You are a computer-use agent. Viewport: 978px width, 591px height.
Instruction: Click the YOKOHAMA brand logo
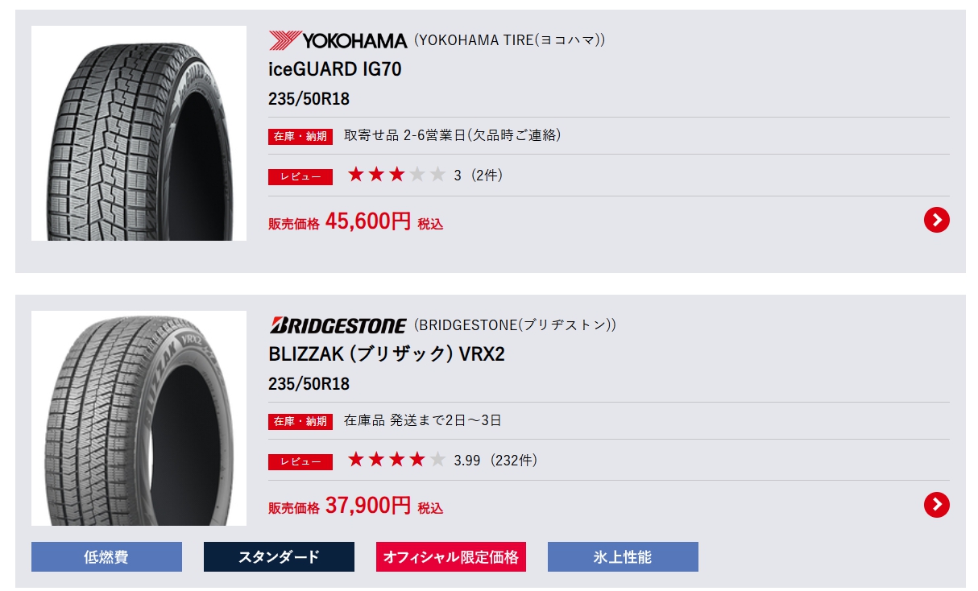pyautogui.click(x=338, y=39)
